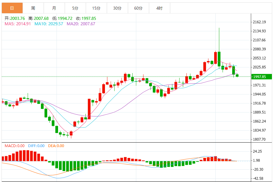Screen dimensions: 274x182
Task: Switch to the 周 weekly tab
Action: click(33, 8)
